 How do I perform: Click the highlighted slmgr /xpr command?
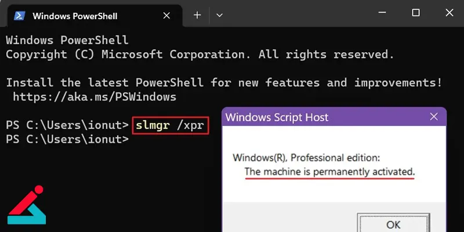[x=170, y=125]
